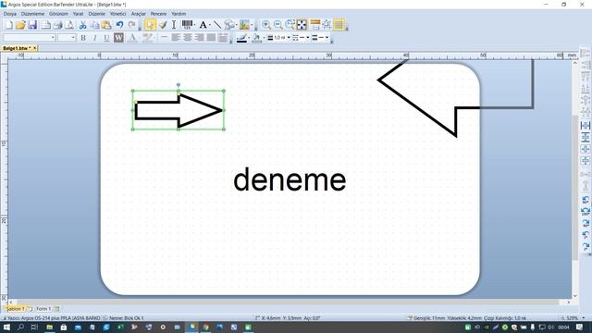The image size is (592, 333).
Task: Create a new document with the New icon
Action: (8, 25)
